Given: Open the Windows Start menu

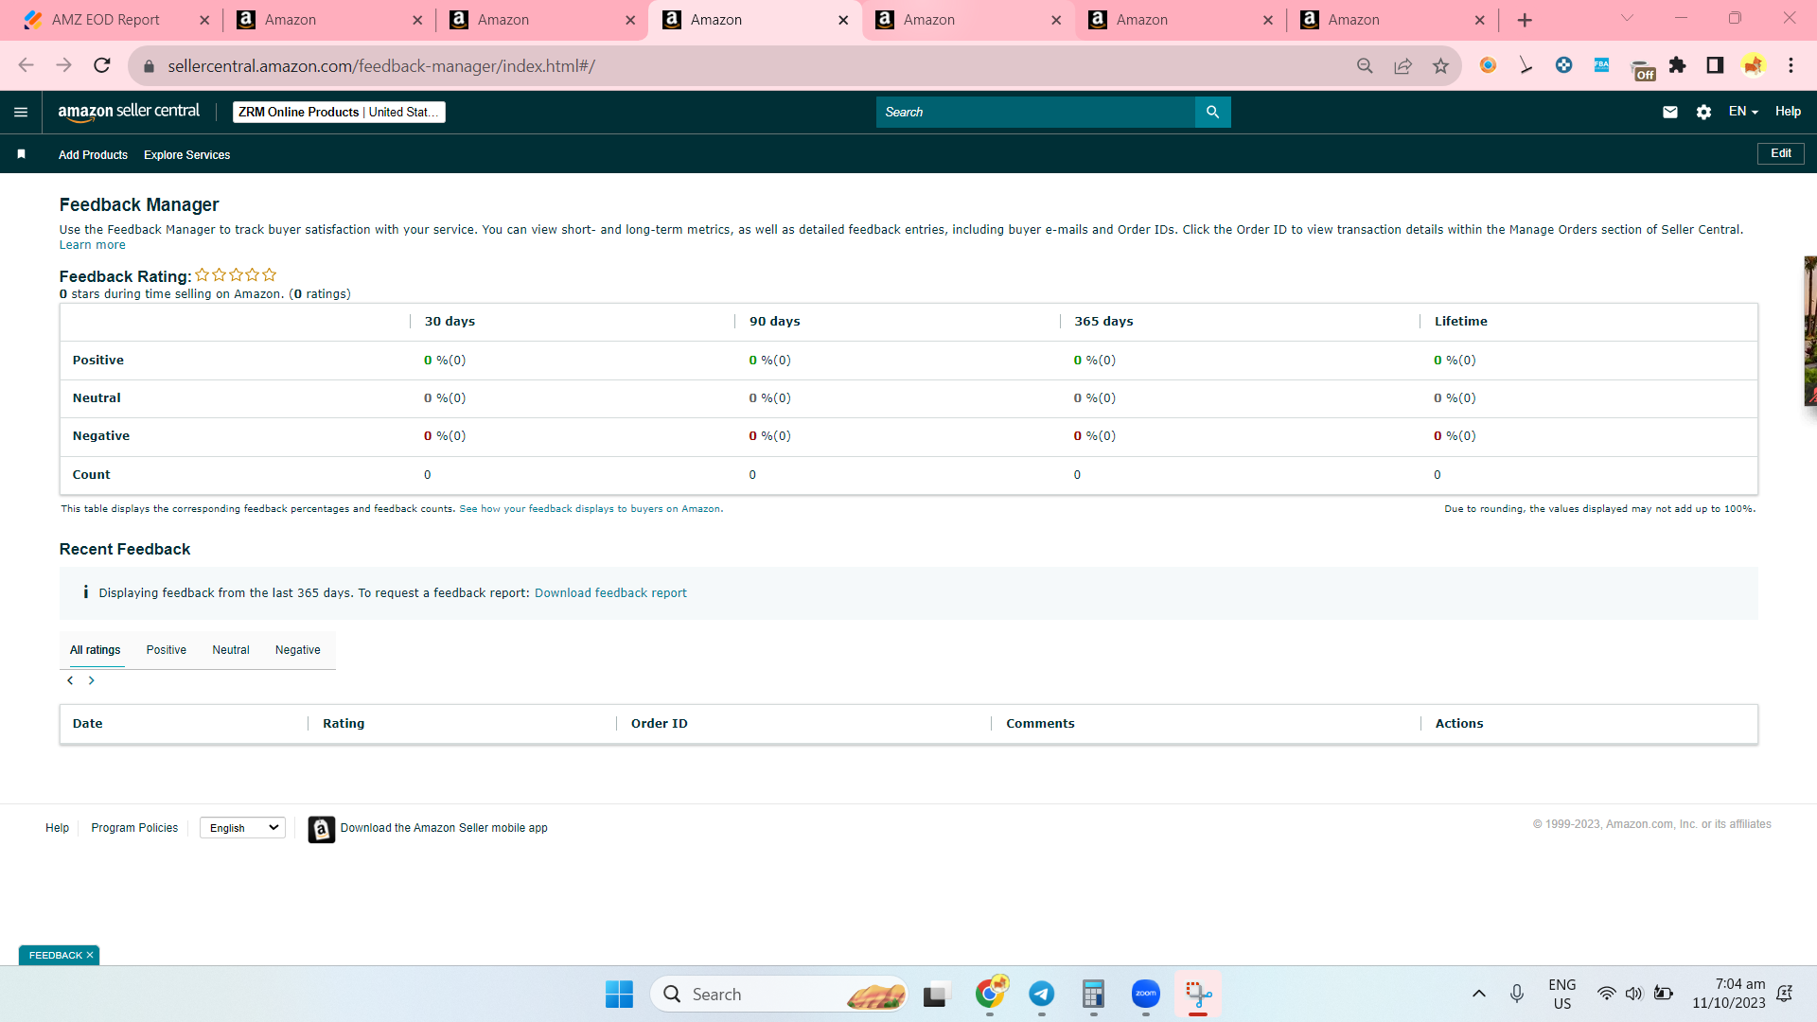Looking at the screenshot, I should pos(619,994).
